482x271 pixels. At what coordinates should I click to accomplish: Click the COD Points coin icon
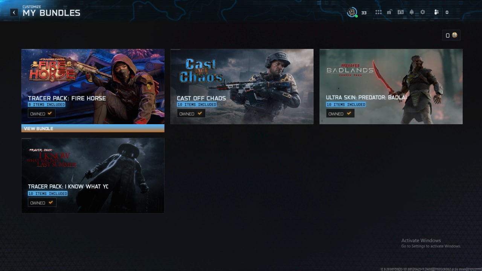point(455,35)
